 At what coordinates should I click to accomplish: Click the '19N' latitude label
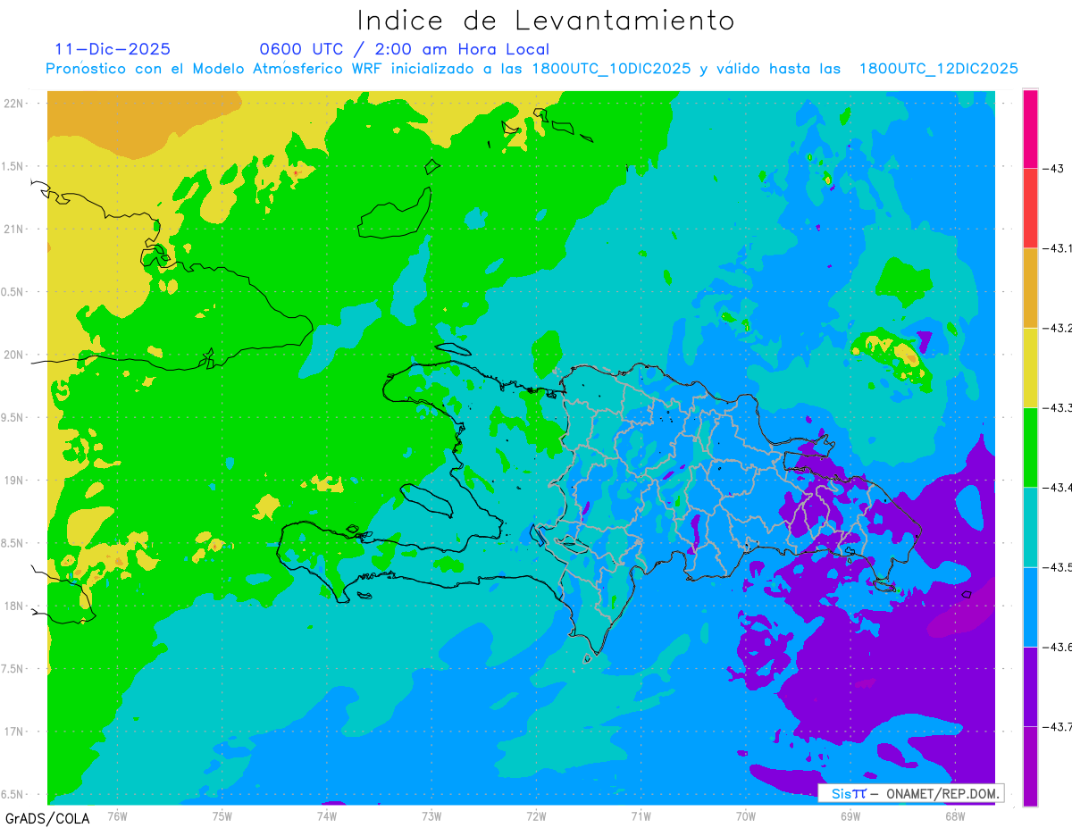13,481
